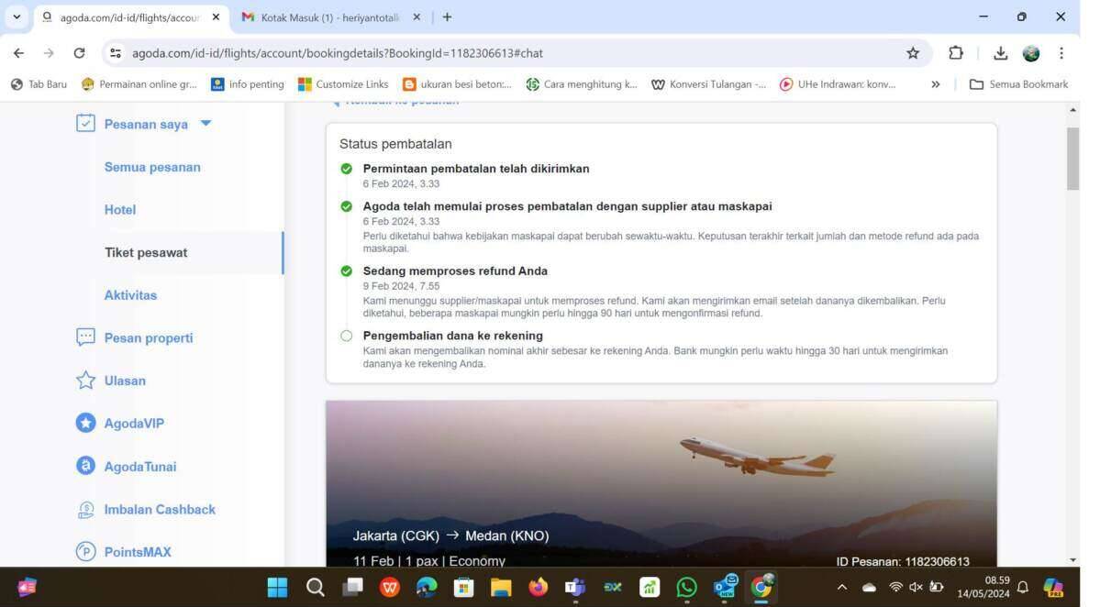
Task: Click the PointsMAX icon in the sidebar
Action: coord(85,551)
